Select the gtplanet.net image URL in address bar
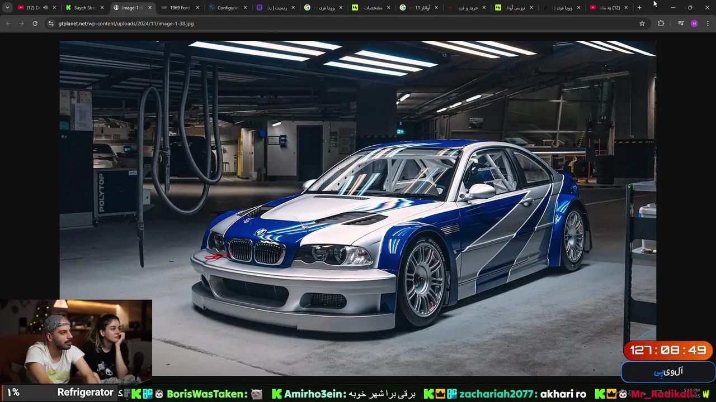The width and height of the screenshot is (716, 402). 126,23
